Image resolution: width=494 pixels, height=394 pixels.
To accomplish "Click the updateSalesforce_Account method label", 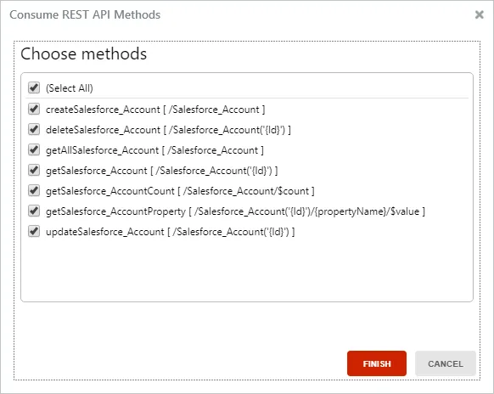I will click(170, 232).
